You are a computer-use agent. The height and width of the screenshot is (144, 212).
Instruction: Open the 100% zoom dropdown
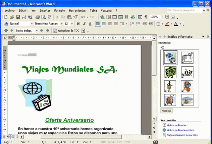click(162, 17)
